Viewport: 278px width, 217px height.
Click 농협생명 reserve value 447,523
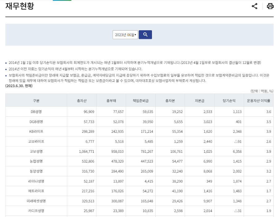[x=147, y=161]
